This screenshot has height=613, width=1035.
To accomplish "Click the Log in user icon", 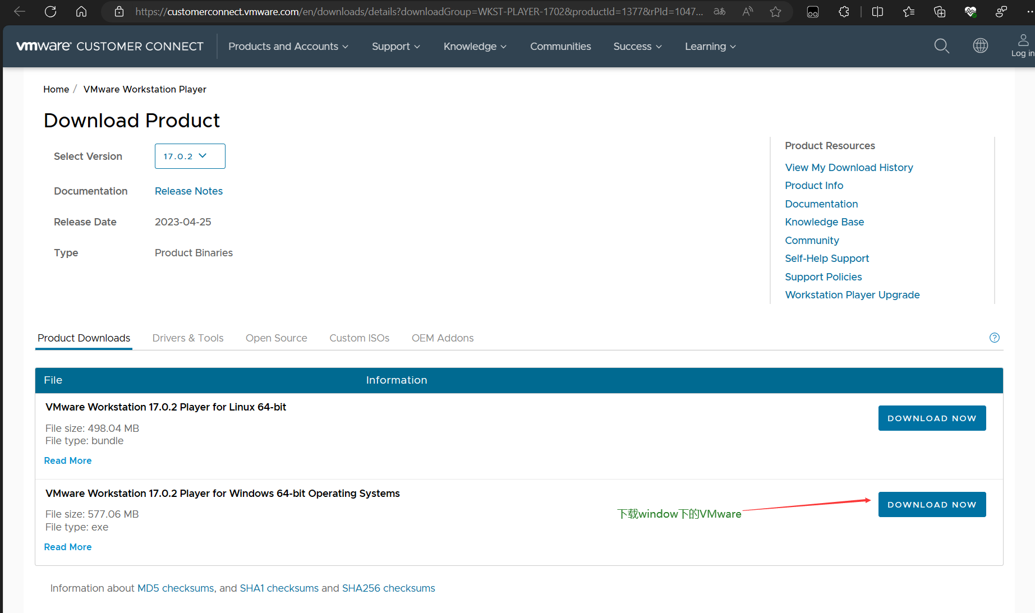I will coord(1023,46).
